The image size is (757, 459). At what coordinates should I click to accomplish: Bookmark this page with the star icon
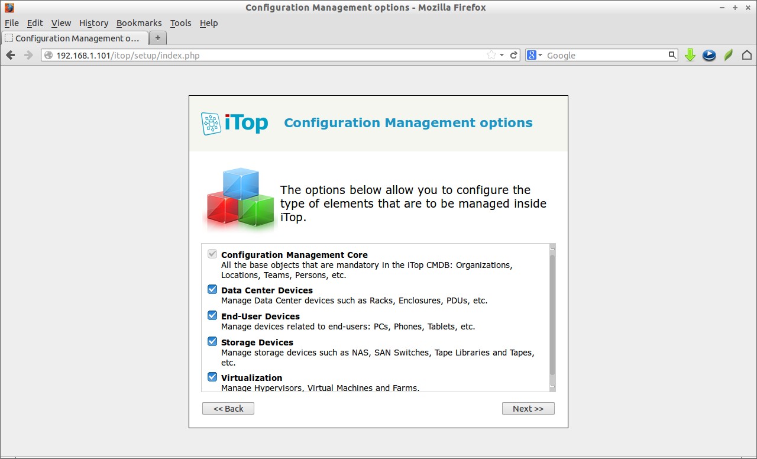point(491,55)
